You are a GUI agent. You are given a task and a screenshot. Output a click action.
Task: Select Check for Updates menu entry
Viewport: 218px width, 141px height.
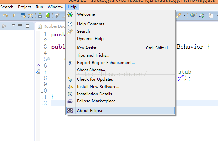[120, 79]
